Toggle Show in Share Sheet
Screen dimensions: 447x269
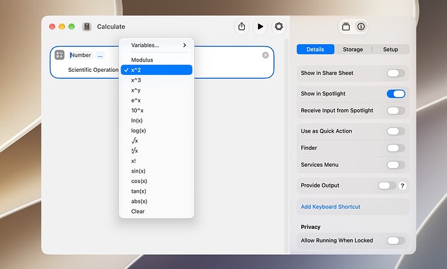point(396,73)
